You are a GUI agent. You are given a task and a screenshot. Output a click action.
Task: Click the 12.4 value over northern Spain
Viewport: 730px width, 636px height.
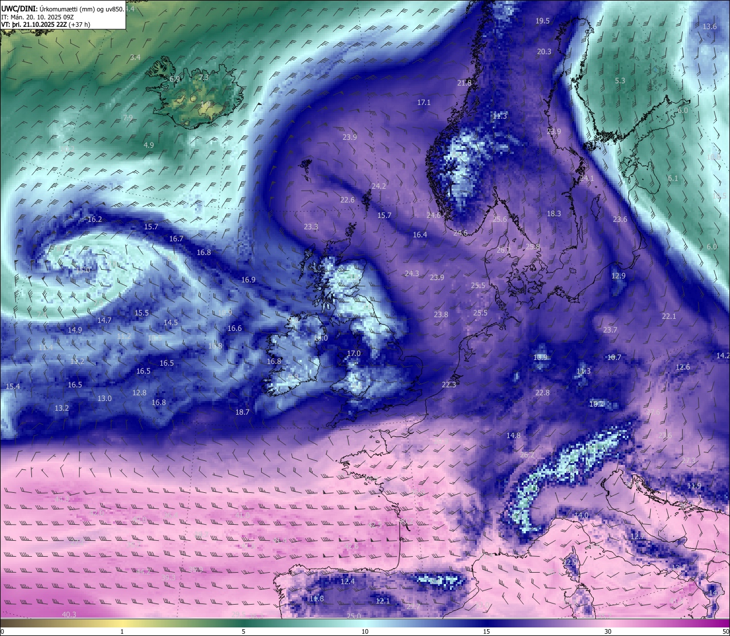pos(347,581)
